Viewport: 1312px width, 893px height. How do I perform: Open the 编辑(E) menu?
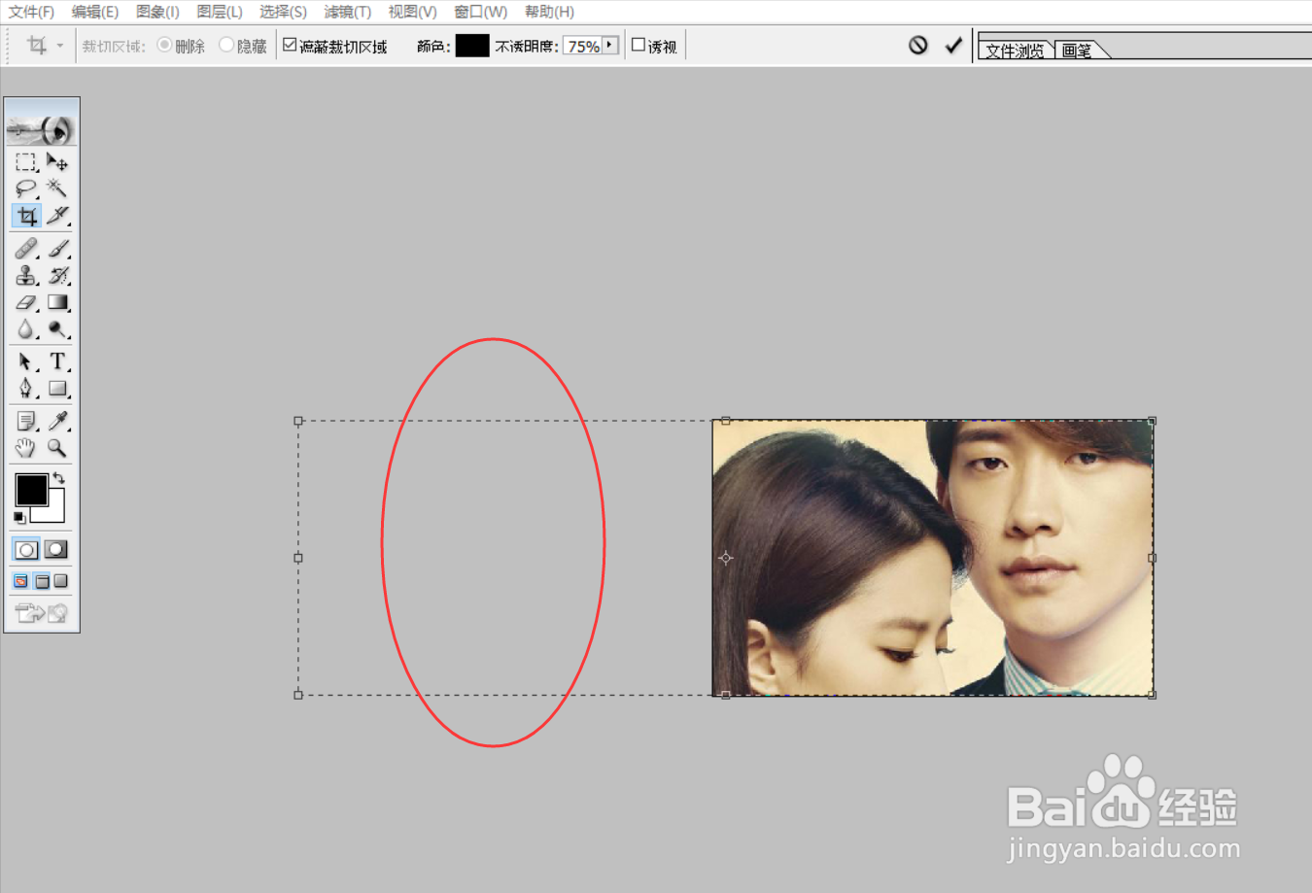click(95, 12)
